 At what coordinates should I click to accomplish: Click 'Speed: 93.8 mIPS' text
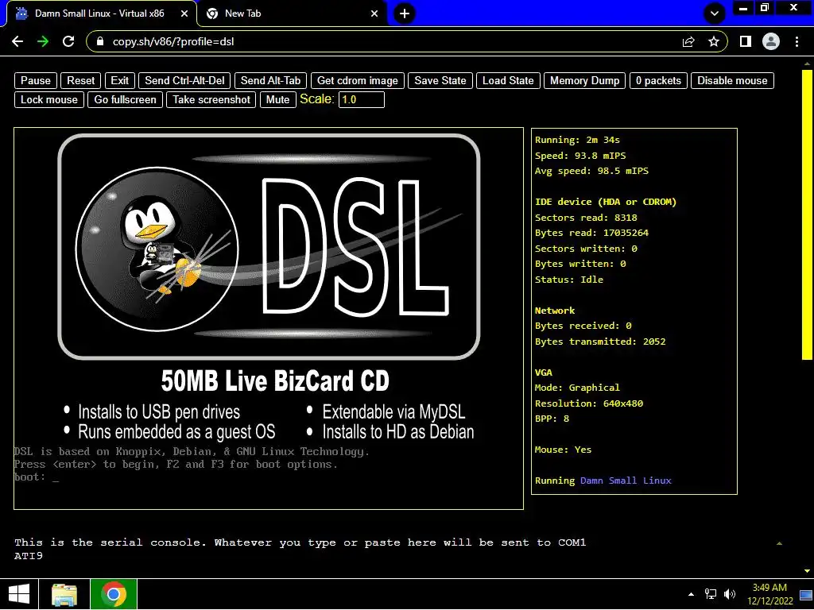[580, 156]
